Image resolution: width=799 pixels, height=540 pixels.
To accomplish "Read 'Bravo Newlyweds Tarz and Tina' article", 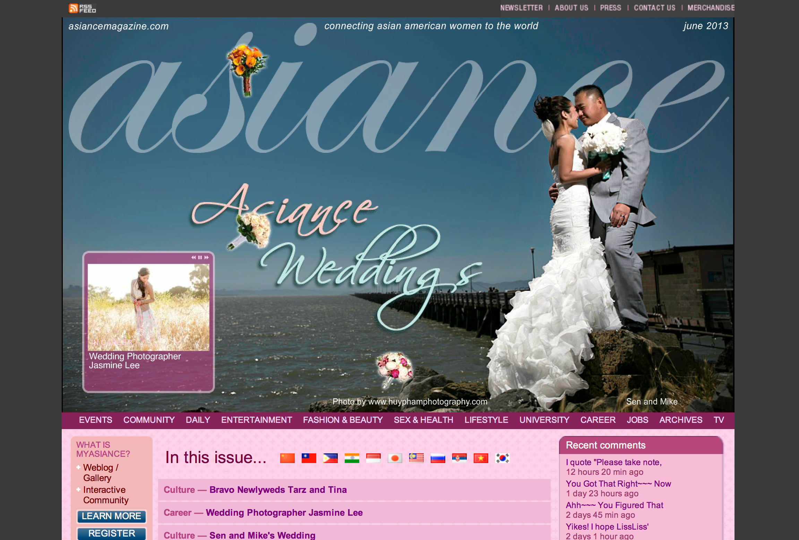I will pos(278,490).
